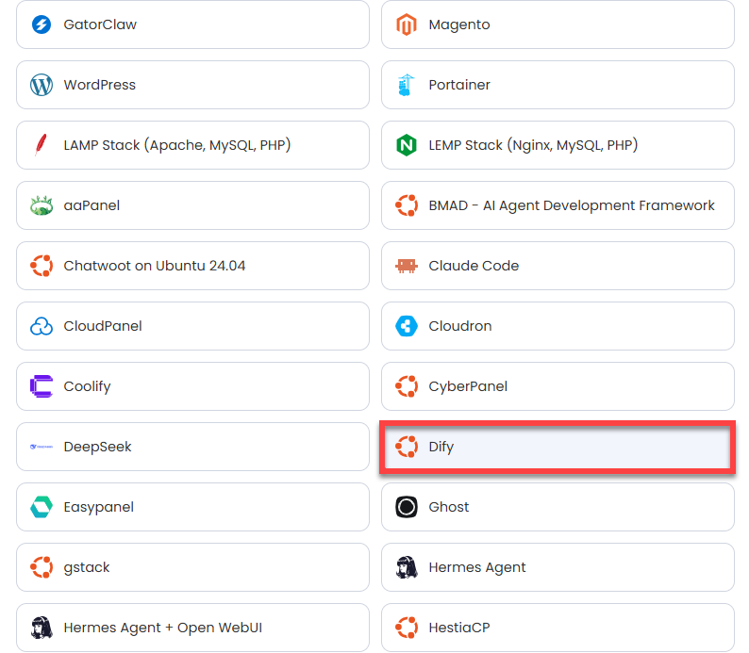Select the Easypanel option
The width and height of the screenshot is (749, 653).
point(193,507)
